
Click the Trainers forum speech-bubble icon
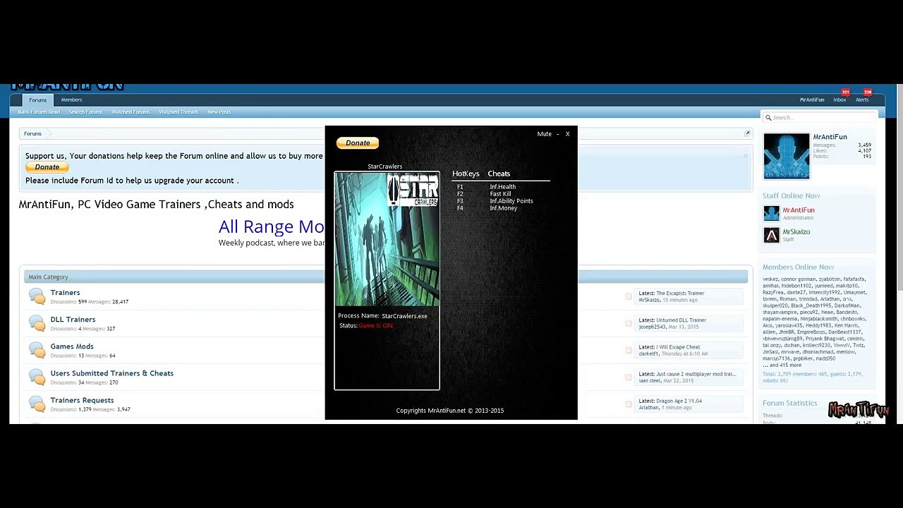point(37,296)
